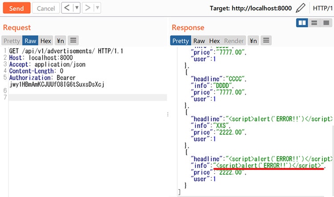Click the GET /api/v1/advertisements/ request line
This screenshot has width=334, height=197.
pyautogui.click(x=66, y=51)
